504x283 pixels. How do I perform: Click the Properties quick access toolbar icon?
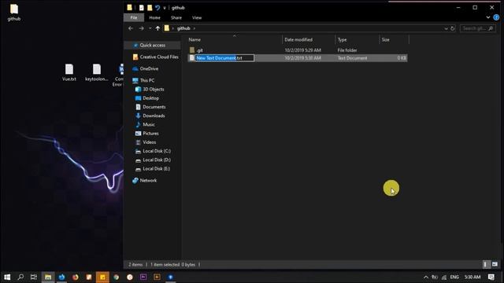[142, 8]
